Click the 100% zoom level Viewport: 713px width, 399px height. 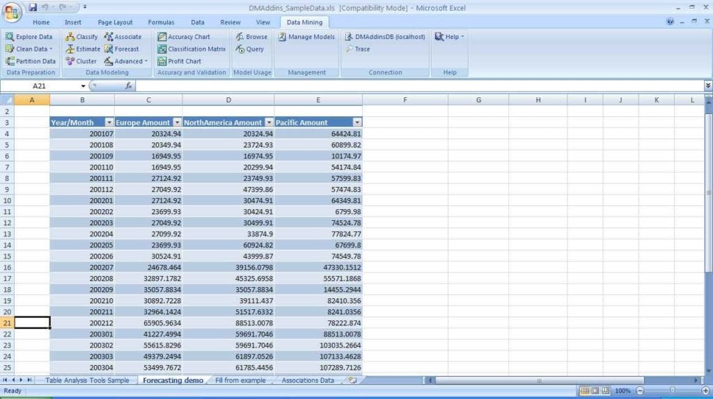click(622, 391)
